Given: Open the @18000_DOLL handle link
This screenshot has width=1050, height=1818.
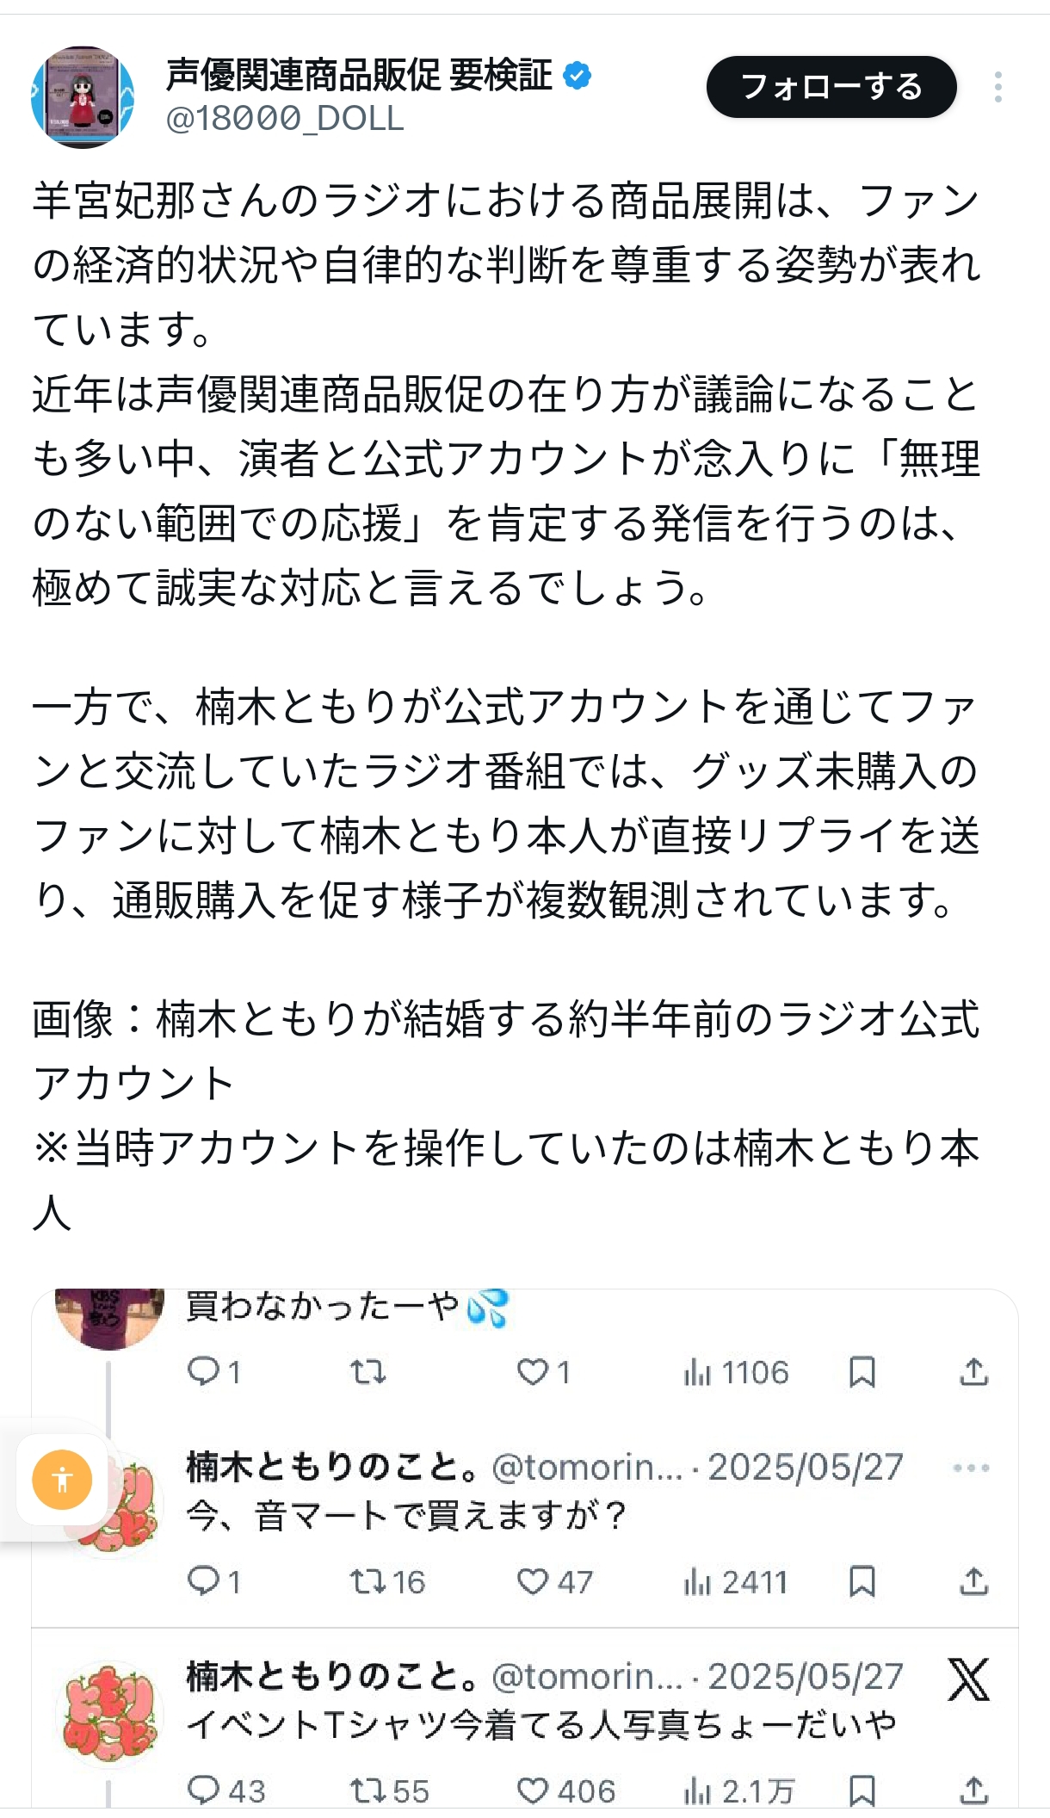Looking at the screenshot, I should pos(284,119).
